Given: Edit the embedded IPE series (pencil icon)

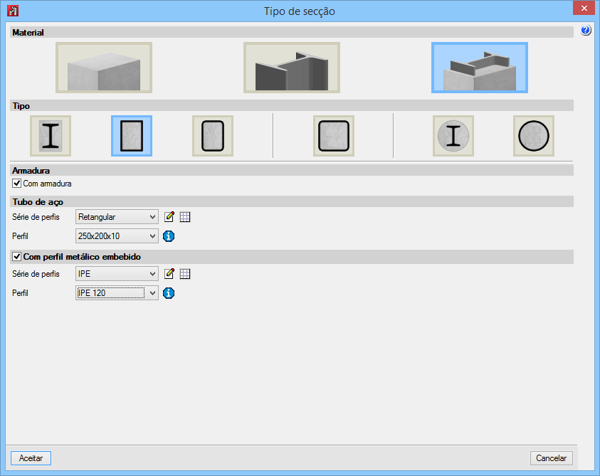Looking at the screenshot, I should (169, 274).
